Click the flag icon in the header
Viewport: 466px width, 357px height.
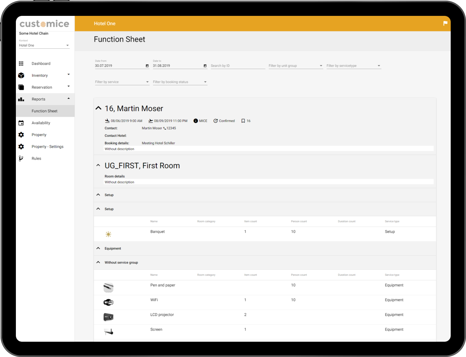pyautogui.click(x=445, y=23)
